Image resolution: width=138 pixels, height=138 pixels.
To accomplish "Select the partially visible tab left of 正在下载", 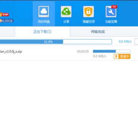I will pos(7,31).
